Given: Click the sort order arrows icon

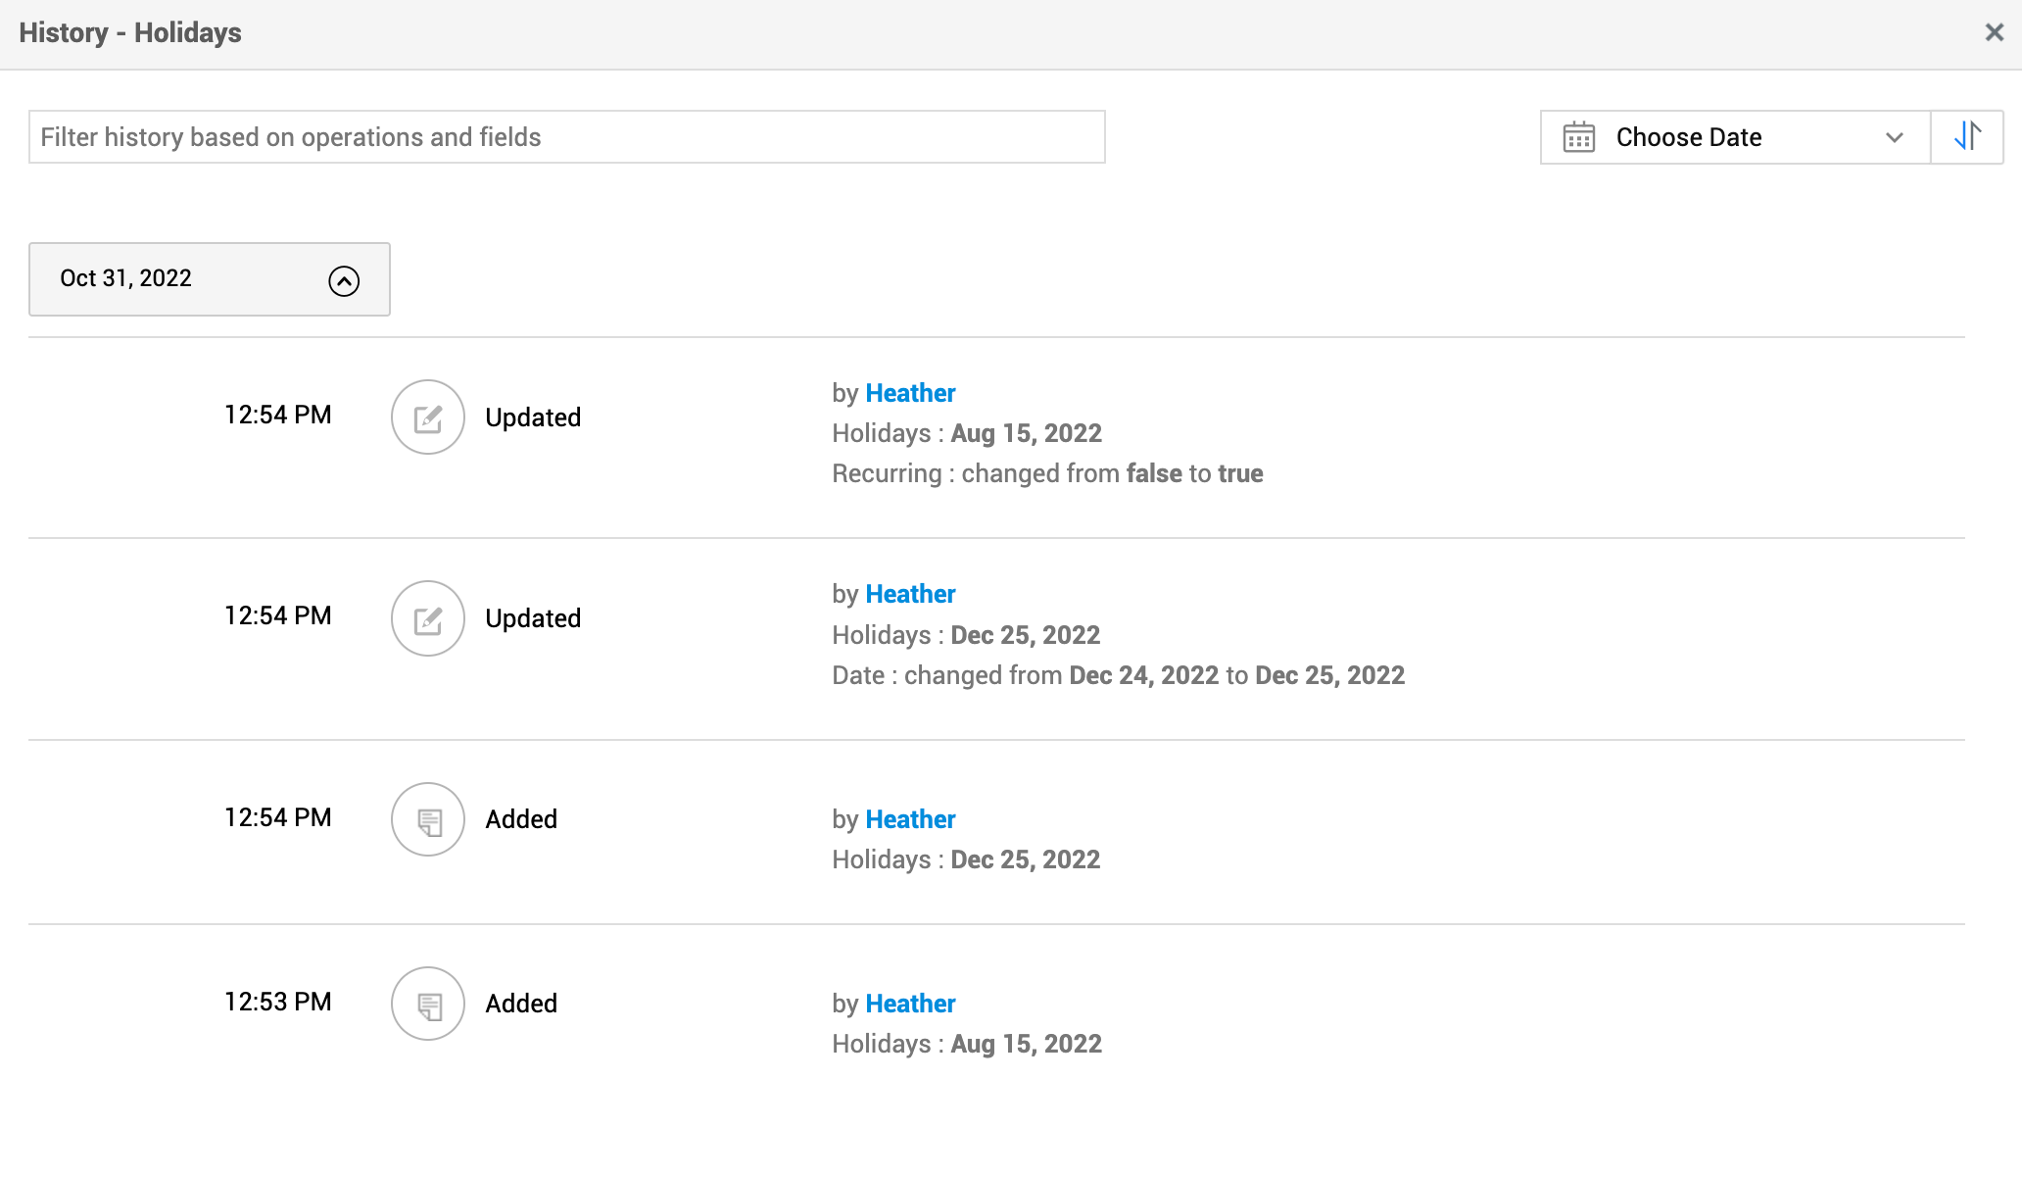Looking at the screenshot, I should pos(1966,137).
